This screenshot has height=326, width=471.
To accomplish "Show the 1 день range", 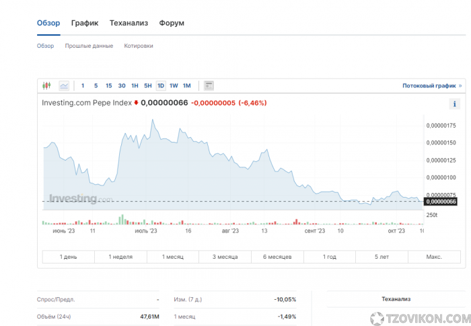I will click(69, 257).
